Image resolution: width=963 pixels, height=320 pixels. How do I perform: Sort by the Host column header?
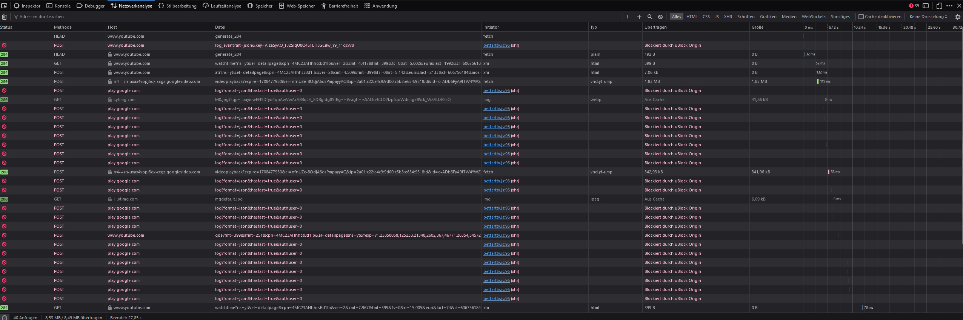159,27
